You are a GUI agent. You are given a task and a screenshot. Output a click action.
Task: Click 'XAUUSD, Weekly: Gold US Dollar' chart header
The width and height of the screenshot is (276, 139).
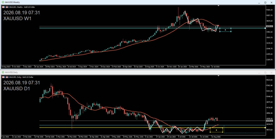(x=22, y=7)
